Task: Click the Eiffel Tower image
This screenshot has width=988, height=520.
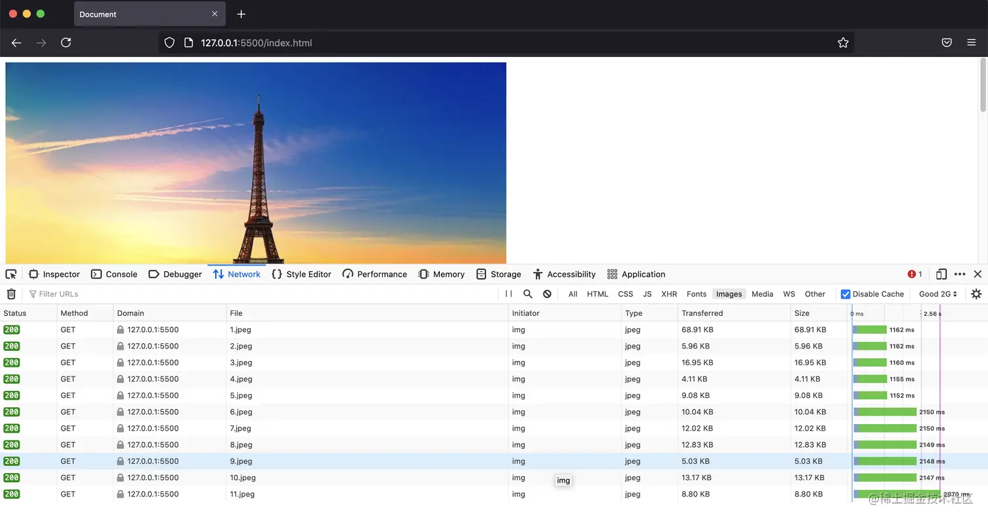Action: tap(255, 163)
